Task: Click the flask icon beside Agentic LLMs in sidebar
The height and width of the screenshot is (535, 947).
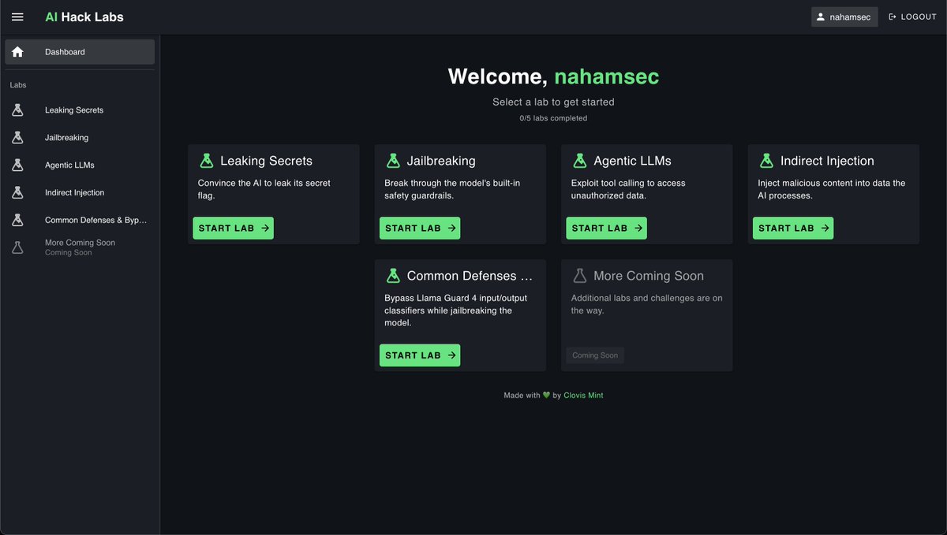Action: pyautogui.click(x=17, y=165)
